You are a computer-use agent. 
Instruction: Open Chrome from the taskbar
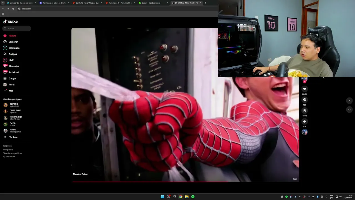tap(181, 197)
